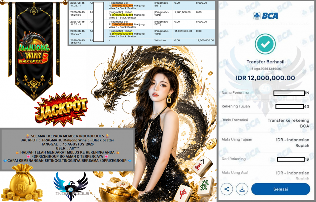316x202 pixels.
Task: Click the red 中 mahjong tile
Action: (x=183, y=193)
